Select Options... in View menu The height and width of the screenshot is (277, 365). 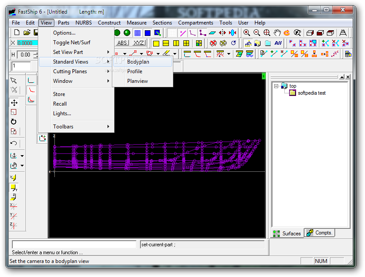(x=76, y=33)
